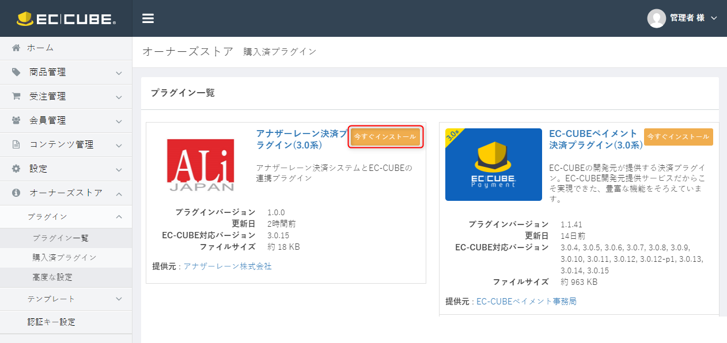Open 受注管理 menu label

[x=48, y=96]
